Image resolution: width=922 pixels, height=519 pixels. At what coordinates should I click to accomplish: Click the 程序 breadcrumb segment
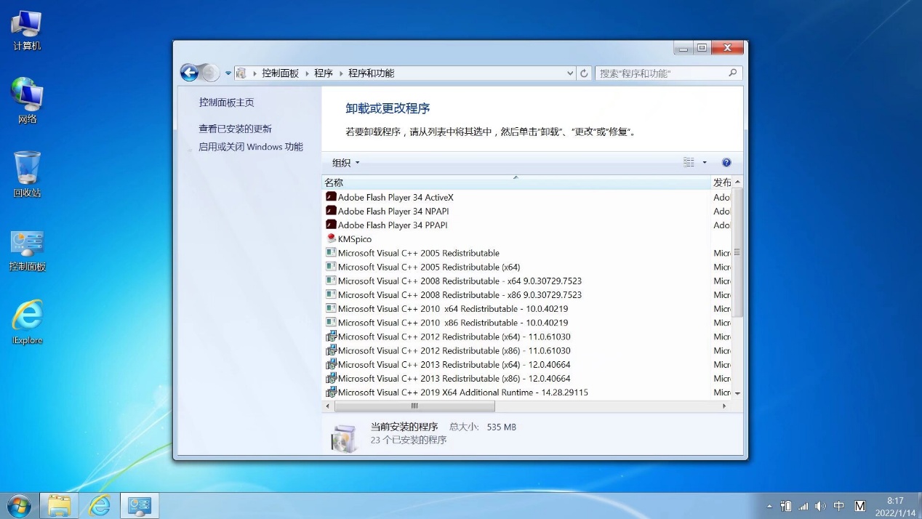point(324,73)
